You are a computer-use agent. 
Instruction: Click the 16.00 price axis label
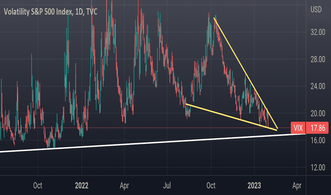click(318, 140)
